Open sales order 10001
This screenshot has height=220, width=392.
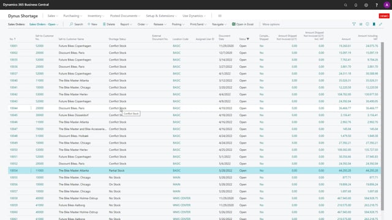[13, 46]
